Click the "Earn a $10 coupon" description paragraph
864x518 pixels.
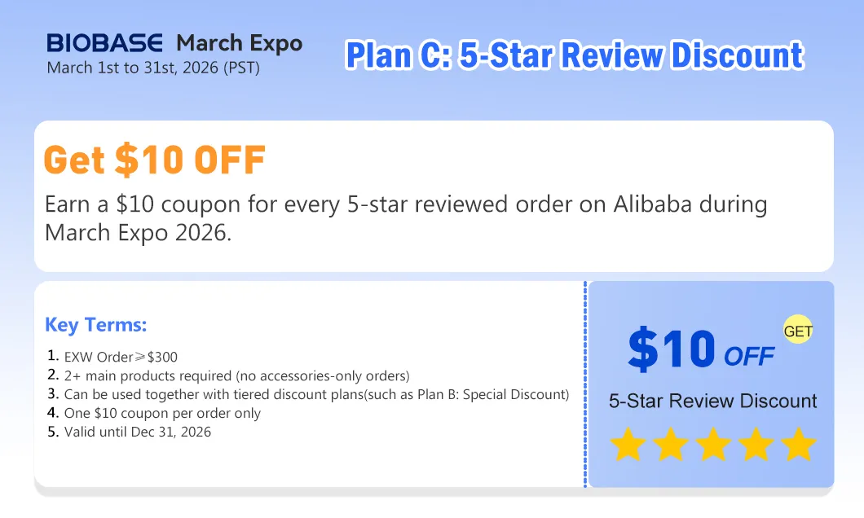pos(405,217)
